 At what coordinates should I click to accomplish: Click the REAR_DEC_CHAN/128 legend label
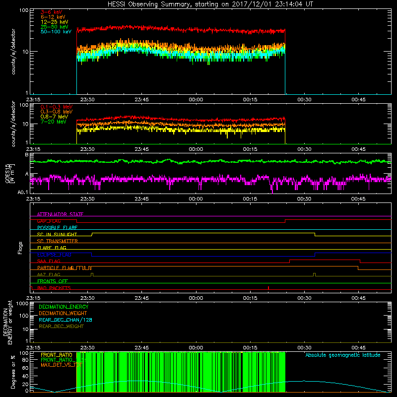point(66,320)
